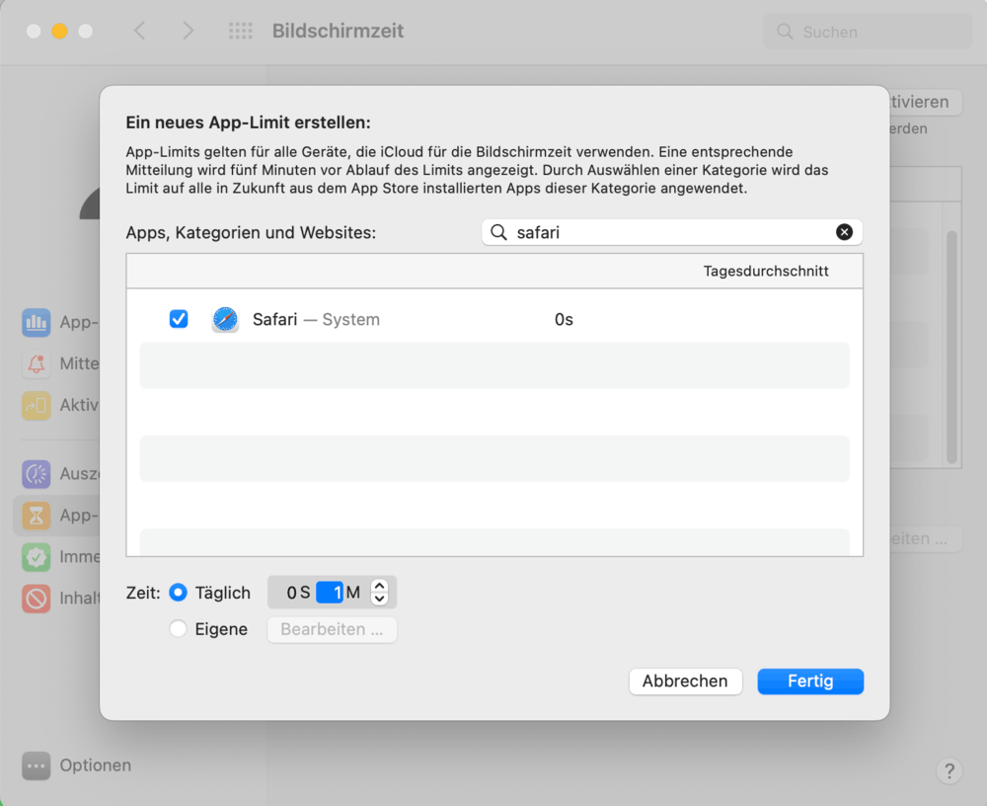Click the orange hourglass App-Limits icon
The height and width of the screenshot is (806, 987).
[37, 516]
